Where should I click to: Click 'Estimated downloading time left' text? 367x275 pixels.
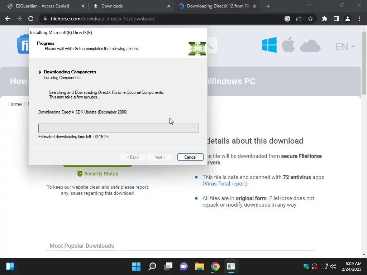[73, 137]
